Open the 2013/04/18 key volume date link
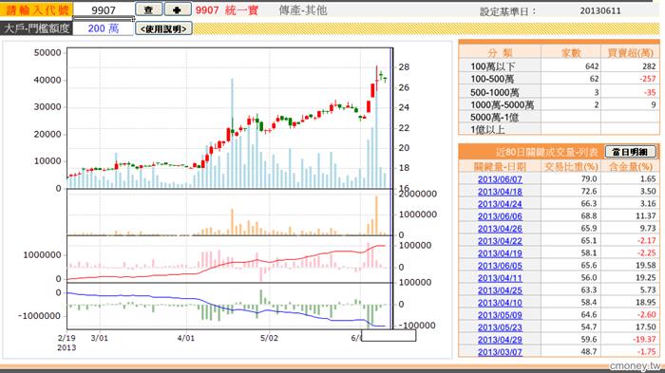 500,192
